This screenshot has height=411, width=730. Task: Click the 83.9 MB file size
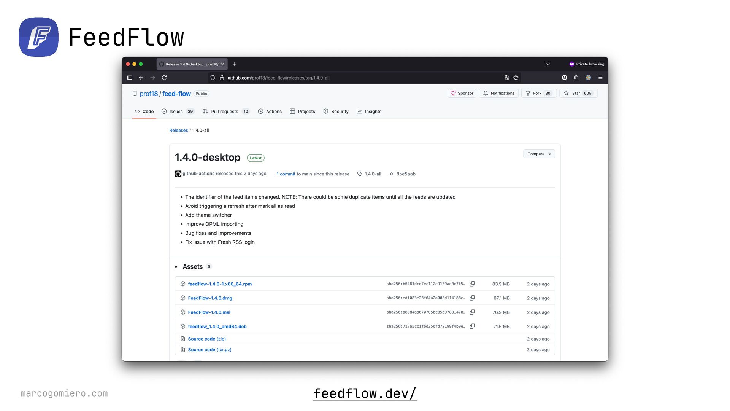(x=501, y=284)
